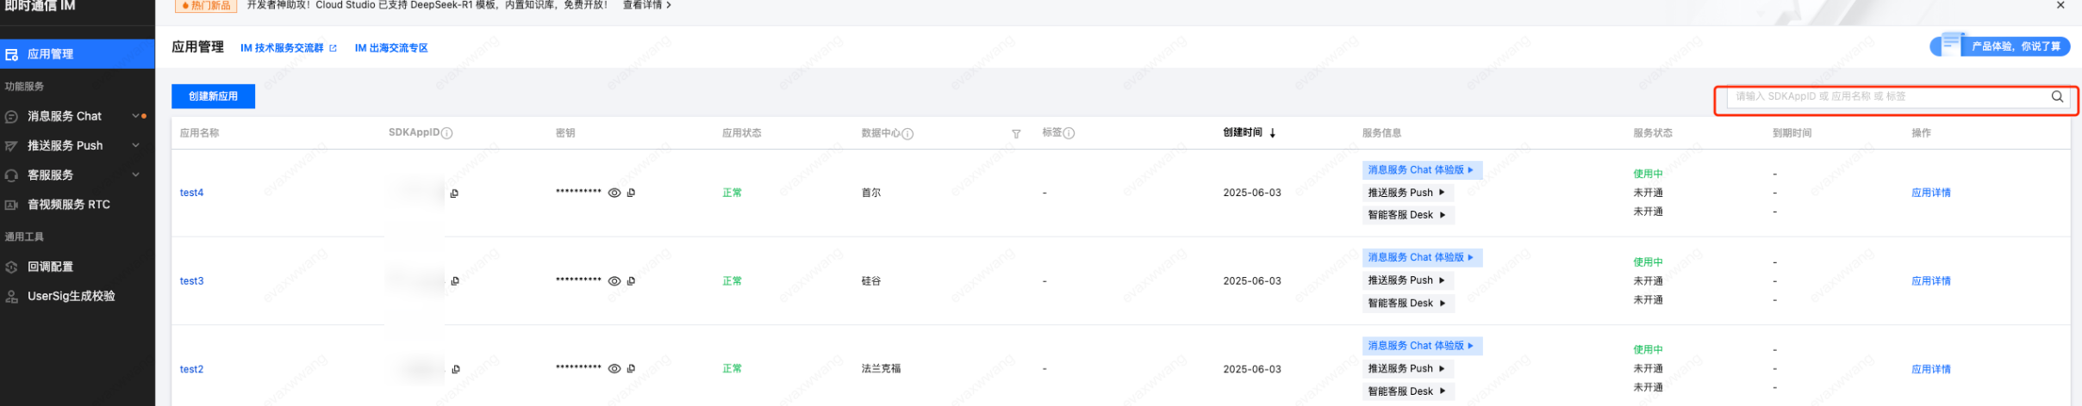Copy the SDKAppID of test4
This screenshot has height=406, width=2082.
(454, 194)
